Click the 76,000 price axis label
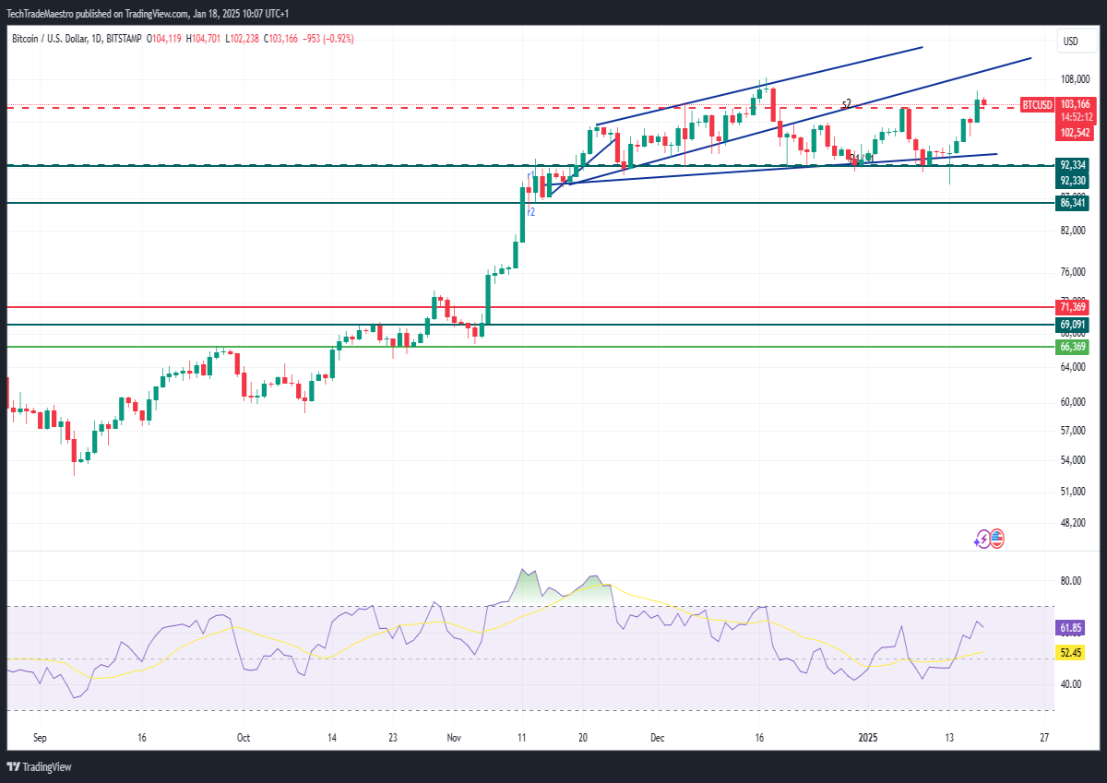Viewport: 1107px width, 783px height. (x=1073, y=272)
